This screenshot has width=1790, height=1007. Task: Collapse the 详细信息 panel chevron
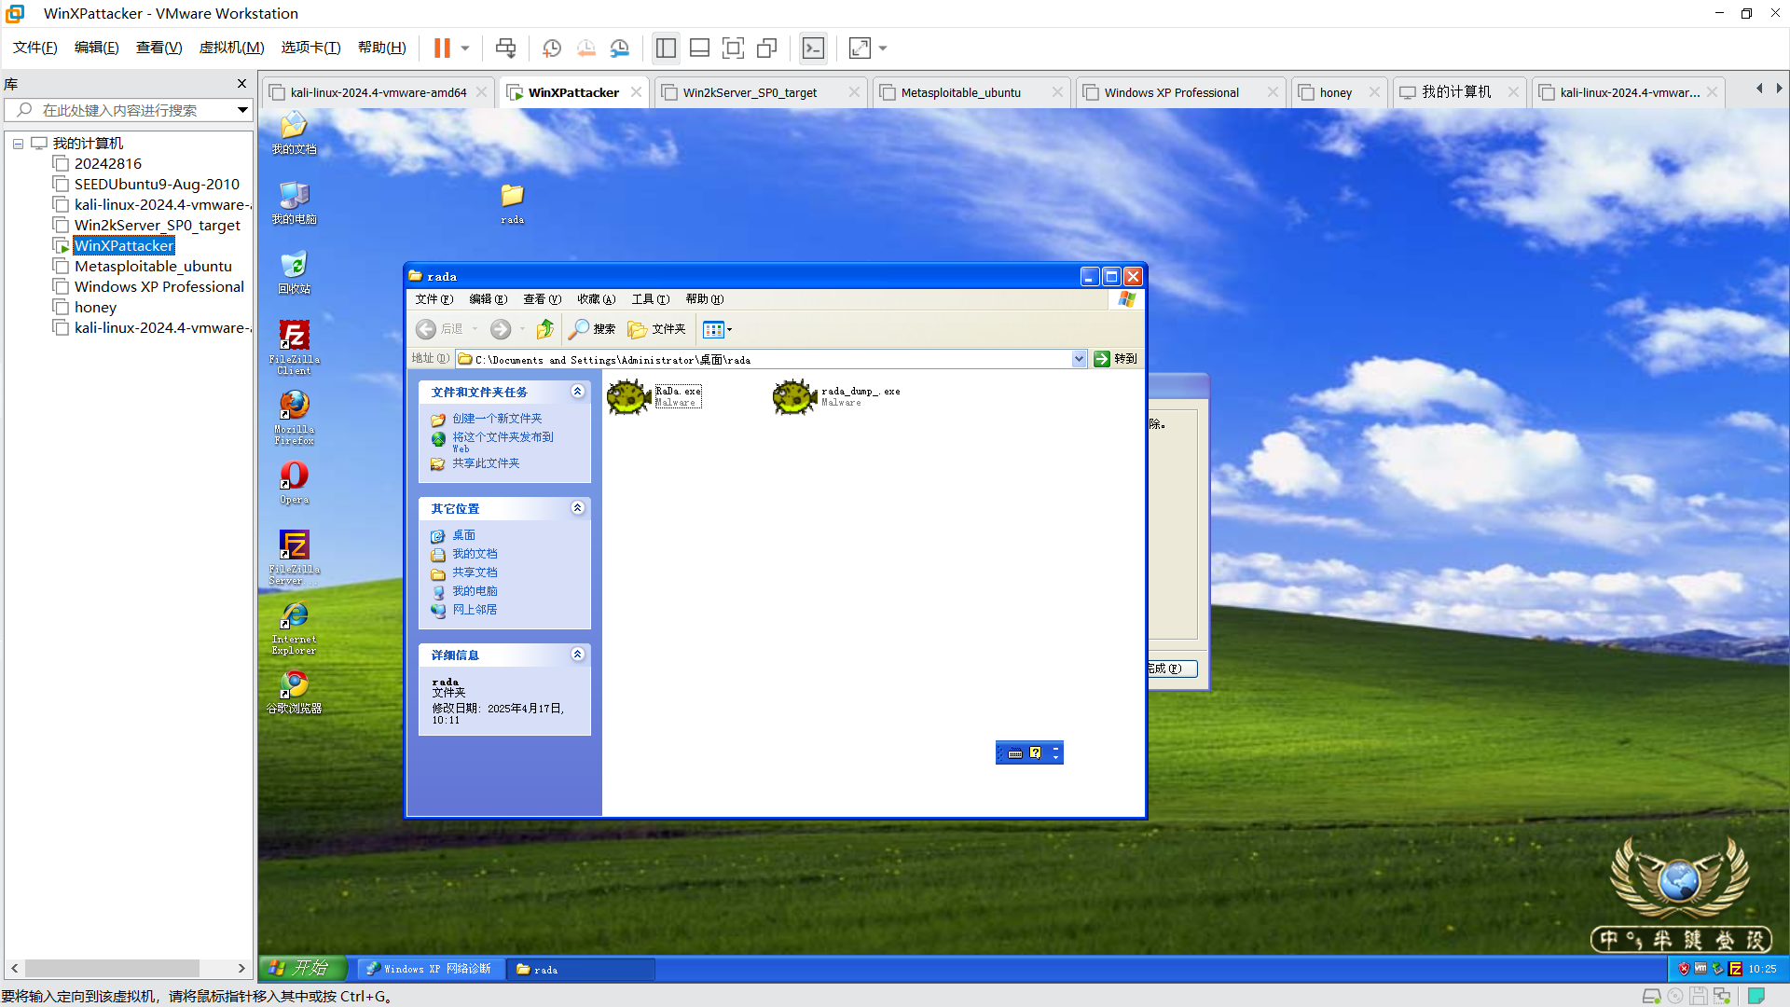click(x=577, y=655)
